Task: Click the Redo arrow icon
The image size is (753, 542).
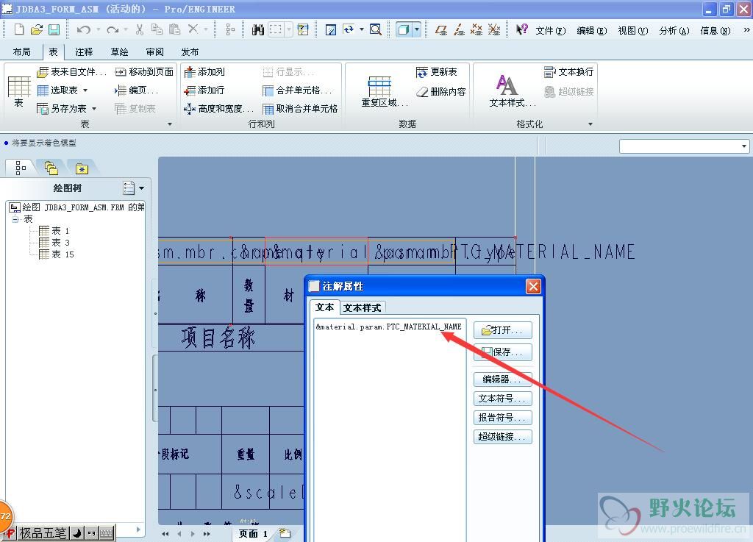Action: 113,29
